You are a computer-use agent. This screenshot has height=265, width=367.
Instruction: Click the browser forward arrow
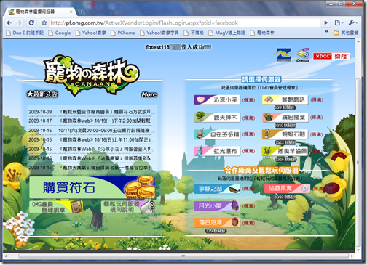19,23
